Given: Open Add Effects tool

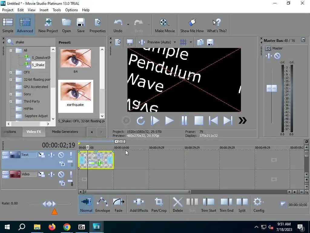Looking at the screenshot, I should (x=139, y=205).
